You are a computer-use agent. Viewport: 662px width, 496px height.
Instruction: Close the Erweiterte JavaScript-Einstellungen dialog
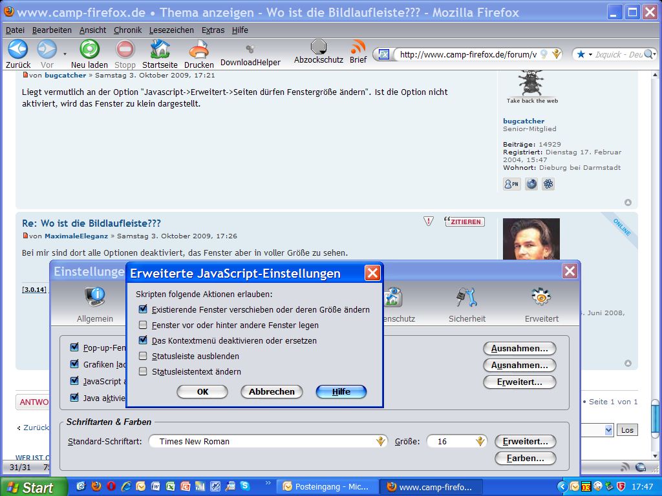pos(372,273)
